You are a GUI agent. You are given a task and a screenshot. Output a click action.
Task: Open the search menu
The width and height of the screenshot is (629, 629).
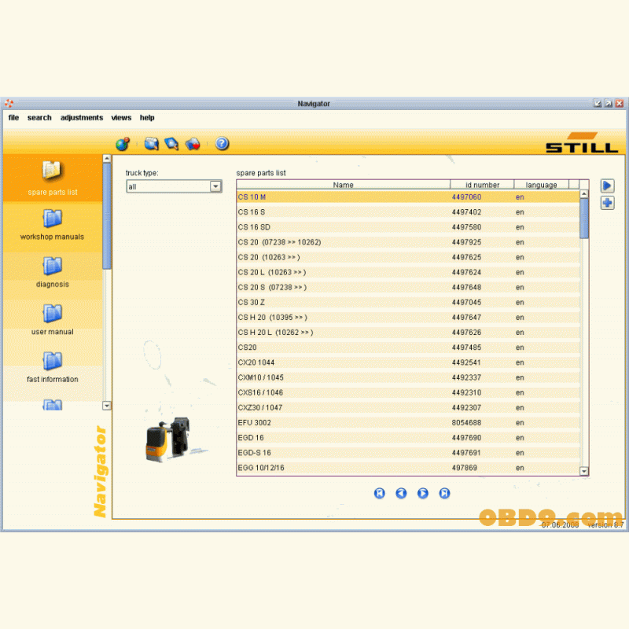[39, 117]
